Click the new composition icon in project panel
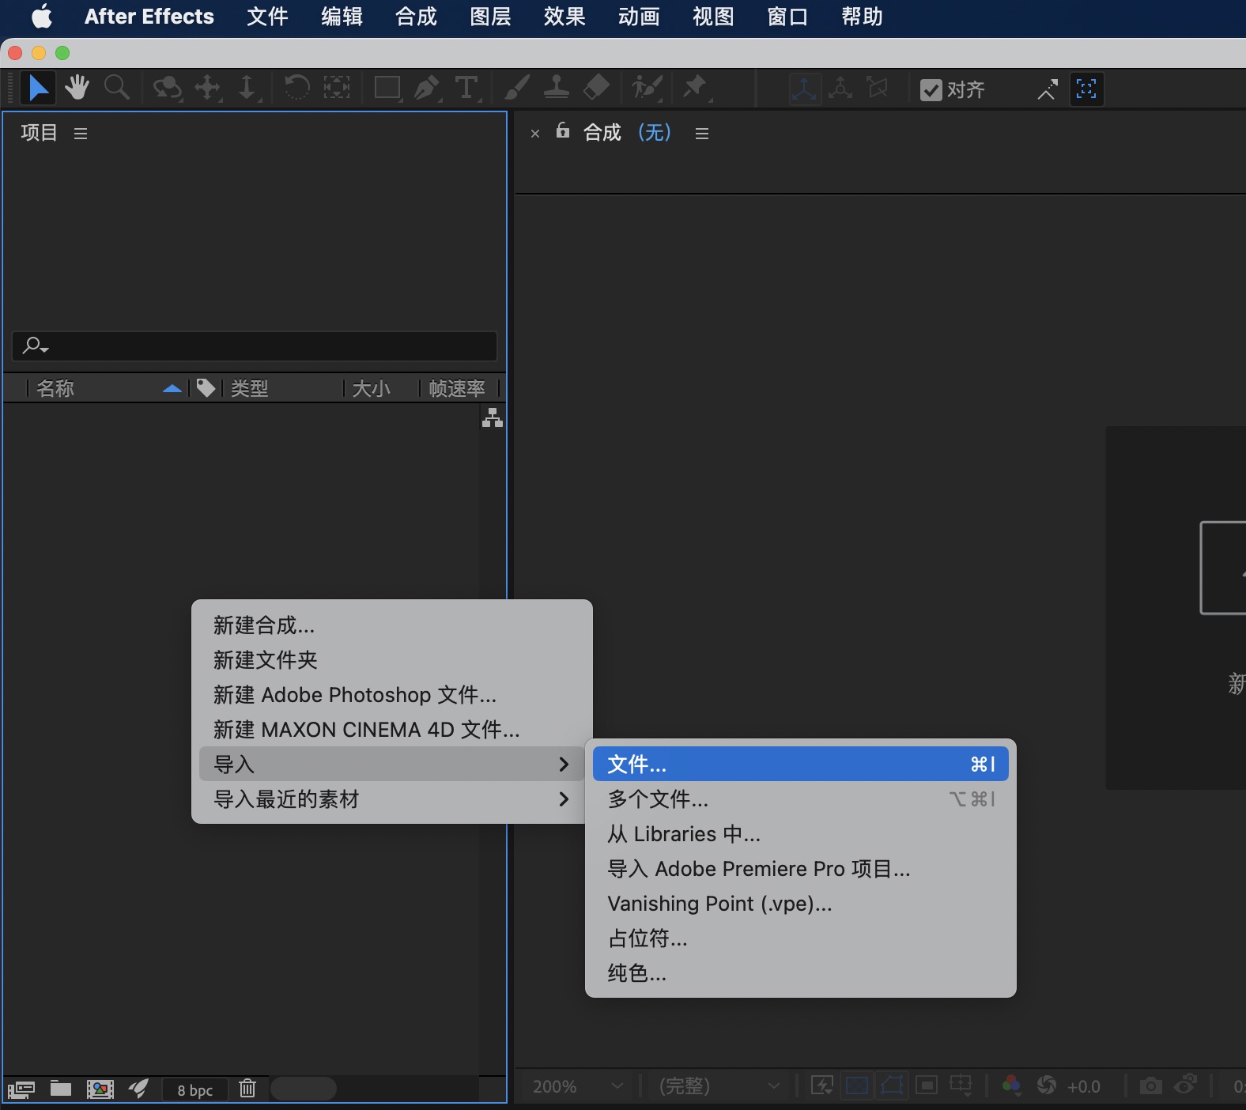Image resolution: width=1246 pixels, height=1110 pixels. click(x=100, y=1089)
